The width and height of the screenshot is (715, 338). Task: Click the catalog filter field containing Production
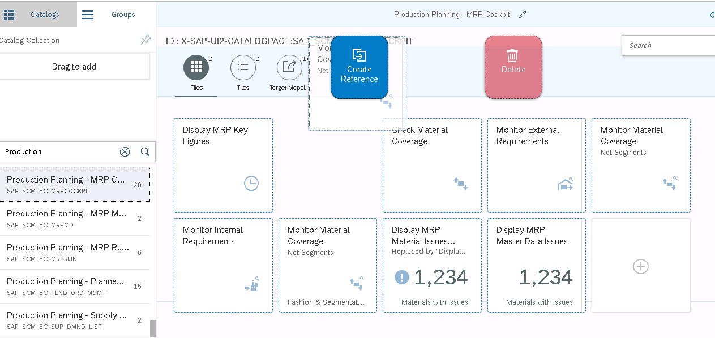pyautogui.click(x=59, y=151)
